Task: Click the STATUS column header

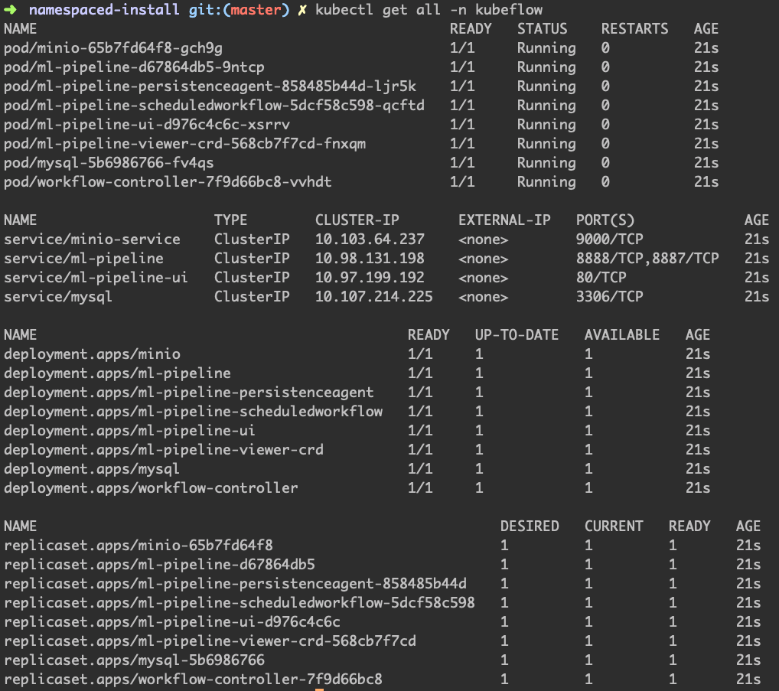Action: pyautogui.click(x=543, y=29)
